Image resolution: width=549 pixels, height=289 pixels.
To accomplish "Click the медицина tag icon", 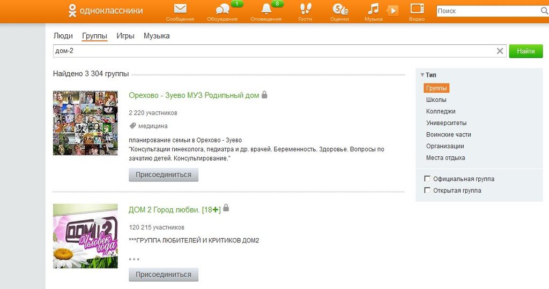I will click(132, 126).
